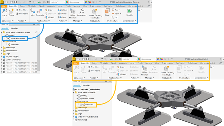Click Home view icon in top quick access toolbar
Screen dimensions: 224x126
[x=30, y=2]
